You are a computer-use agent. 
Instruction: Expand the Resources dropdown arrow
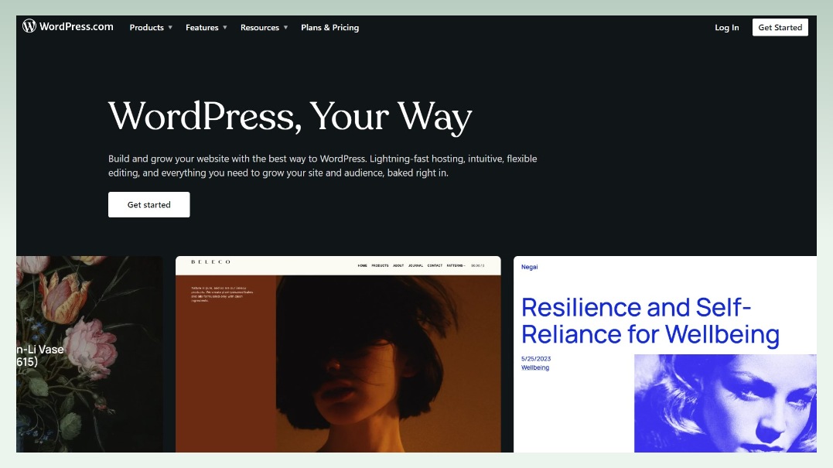click(286, 28)
